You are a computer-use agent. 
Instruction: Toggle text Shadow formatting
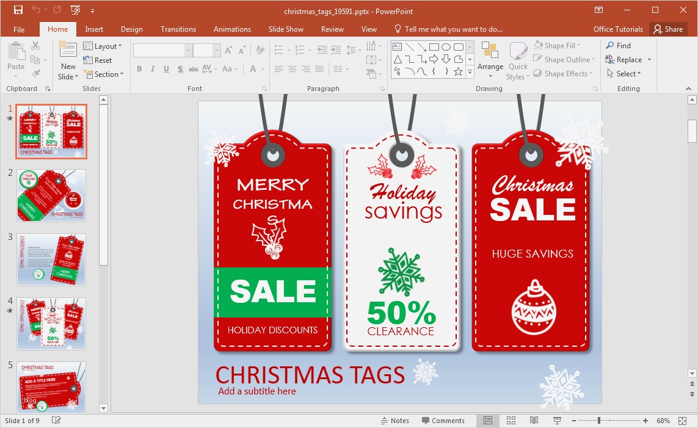[x=180, y=69]
